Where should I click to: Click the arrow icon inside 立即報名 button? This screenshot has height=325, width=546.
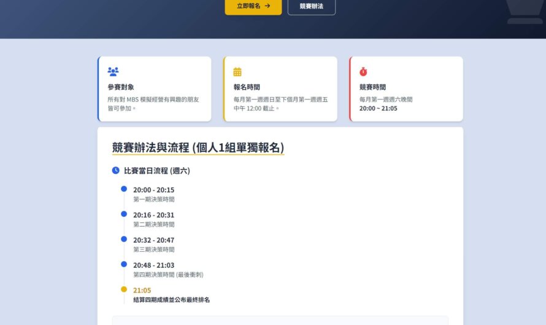click(x=267, y=6)
